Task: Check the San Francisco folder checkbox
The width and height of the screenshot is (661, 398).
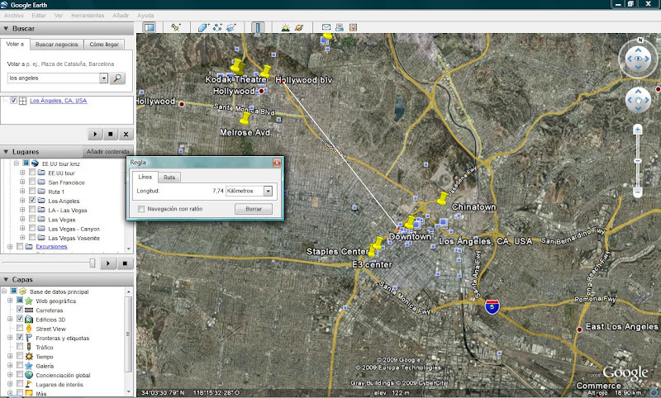Action: click(32, 182)
